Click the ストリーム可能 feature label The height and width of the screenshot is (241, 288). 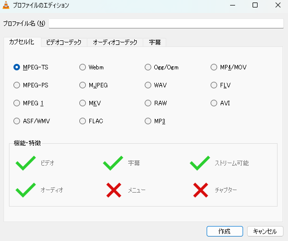tap(232, 163)
